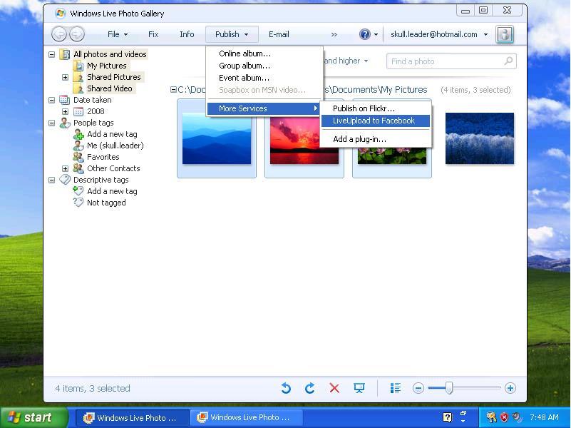Rotate the selected photos clockwise
The width and height of the screenshot is (571, 428).
point(310,388)
